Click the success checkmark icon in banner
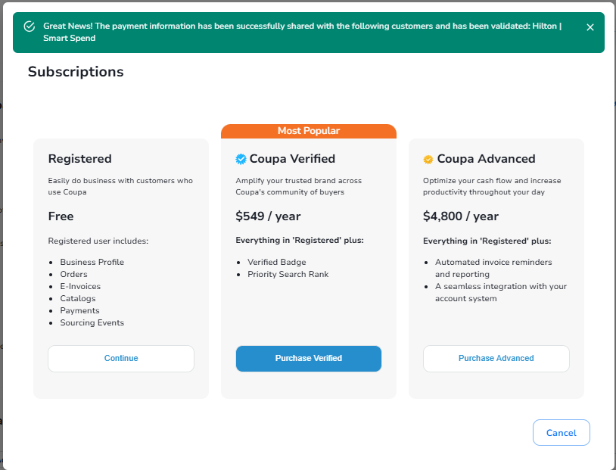This screenshot has width=616, height=470. point(30,26)
